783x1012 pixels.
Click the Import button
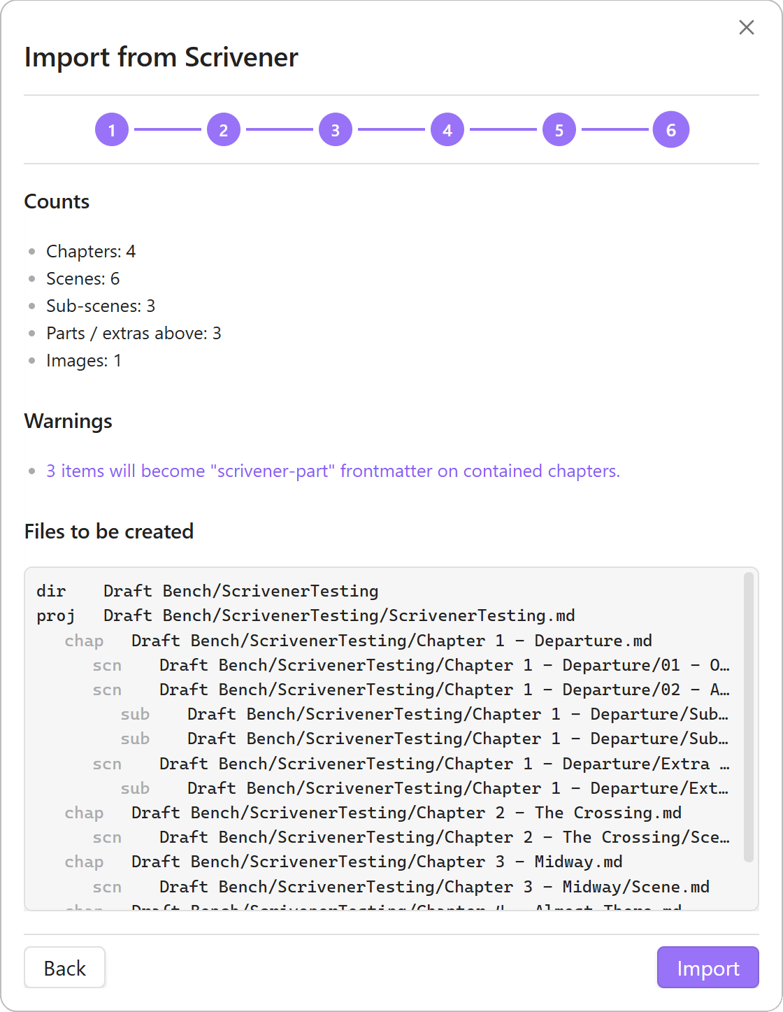(x=707, y=968)
